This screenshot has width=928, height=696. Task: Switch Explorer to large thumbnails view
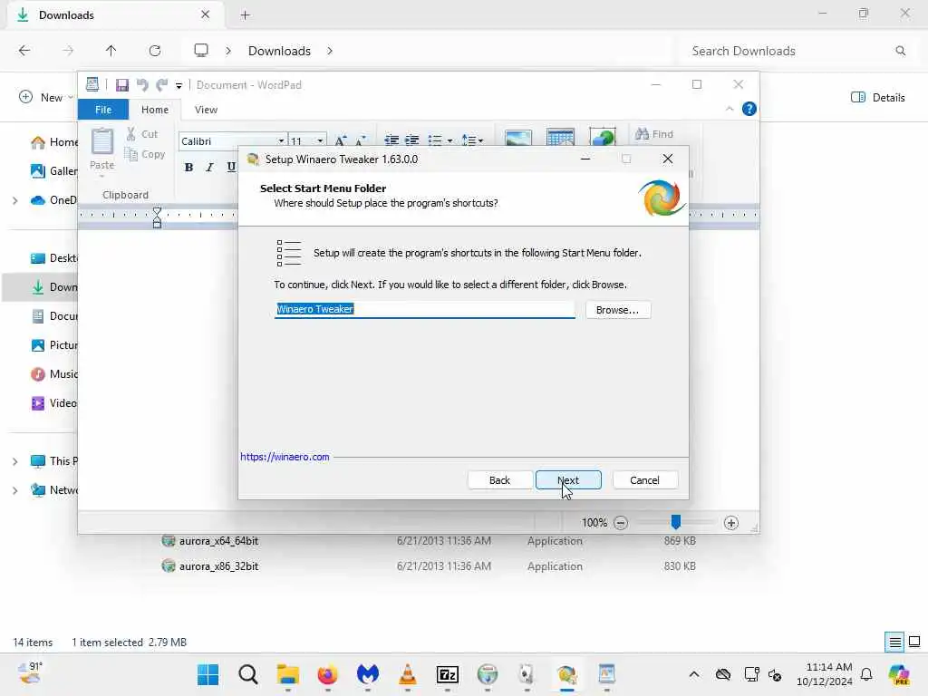point(914,643)
